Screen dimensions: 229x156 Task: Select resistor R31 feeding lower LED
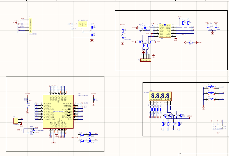pyautogui.click(x=82, y=141)
